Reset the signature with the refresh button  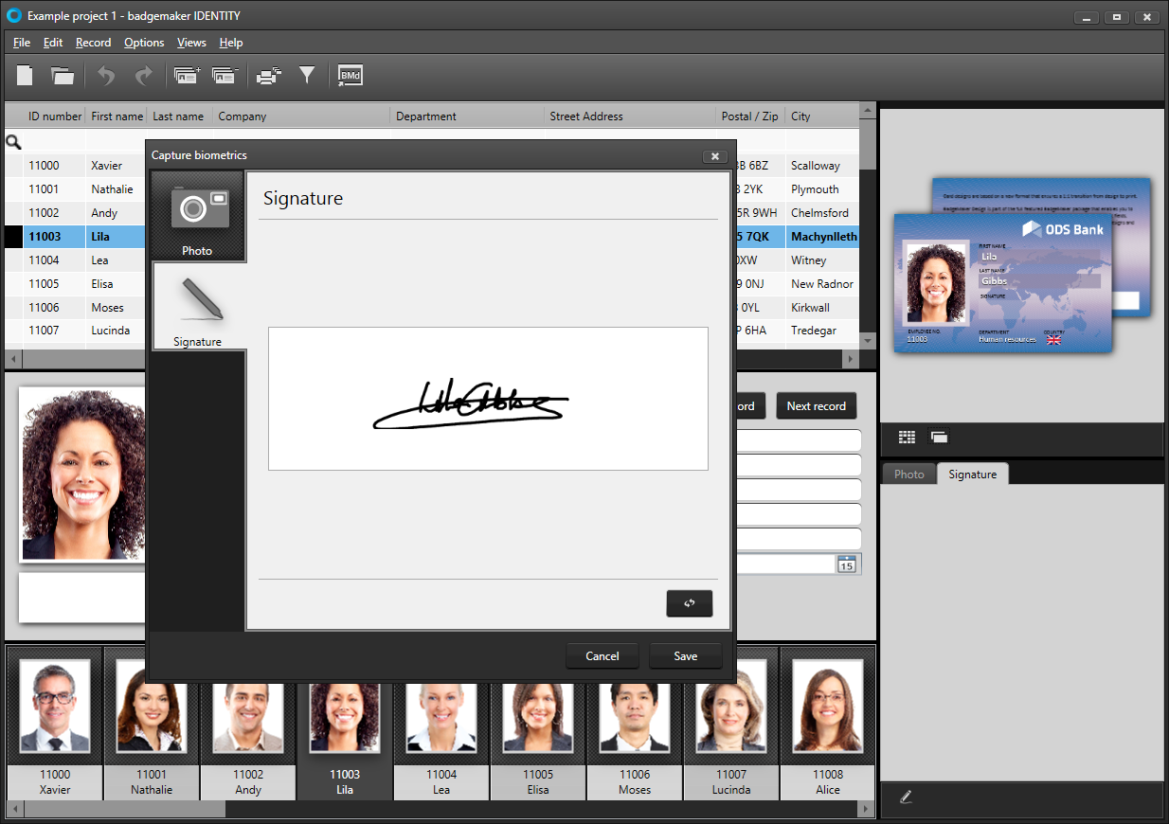click(689, 603)
